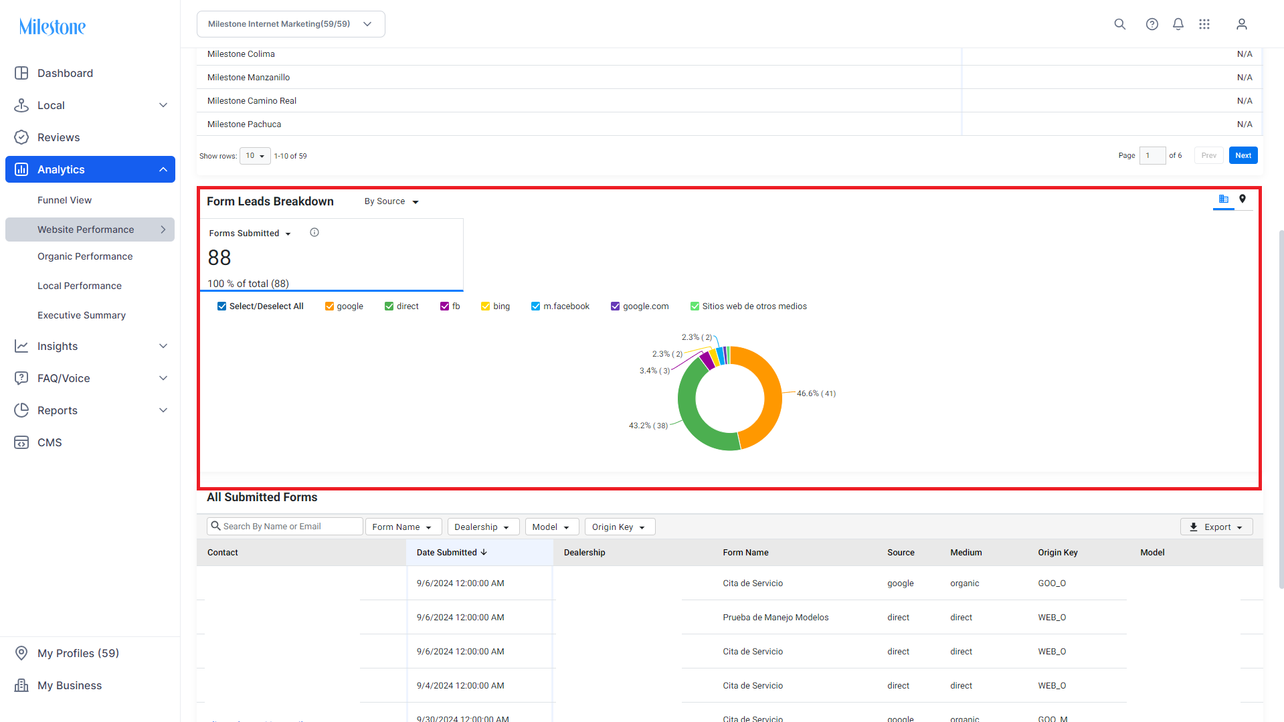Click the green 43.2% donut segment
The image size is (1284, 722).
coord(689,410)
